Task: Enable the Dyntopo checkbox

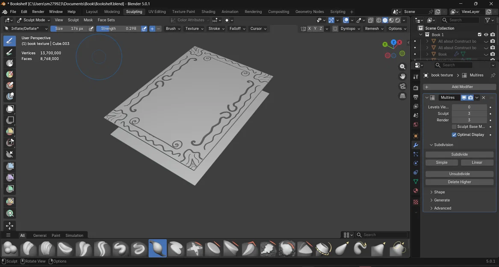Action: point(335,29)
